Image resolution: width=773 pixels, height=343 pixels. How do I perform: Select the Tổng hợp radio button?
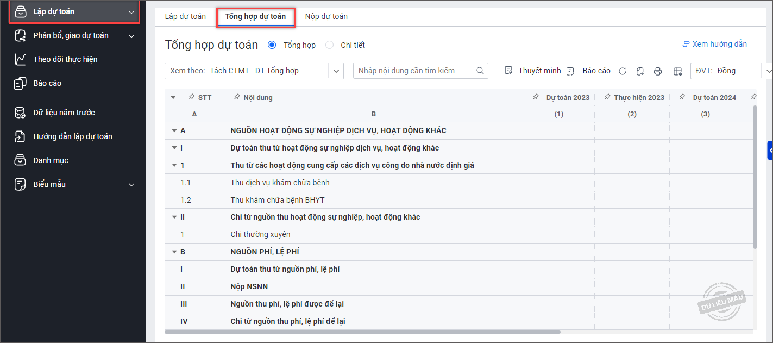point(272,45)
